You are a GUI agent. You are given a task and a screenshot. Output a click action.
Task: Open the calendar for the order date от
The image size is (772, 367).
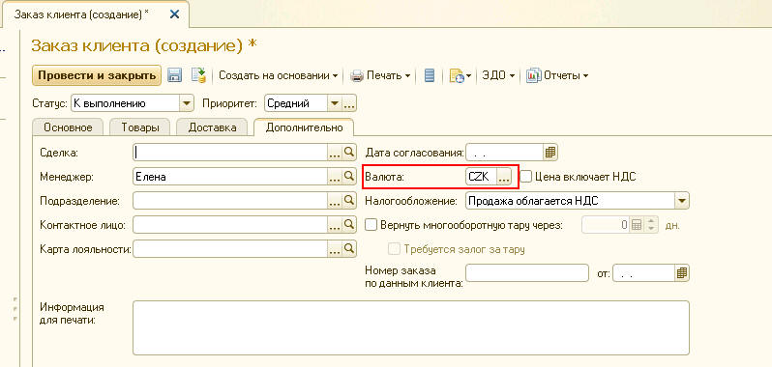(x=681, y=272)
